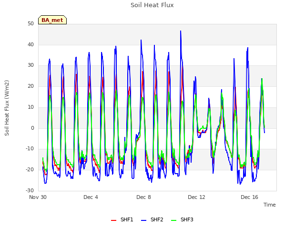305x229 pixels.
Task: Select the Dec 16 x-axis label
Action: (249, 197)
